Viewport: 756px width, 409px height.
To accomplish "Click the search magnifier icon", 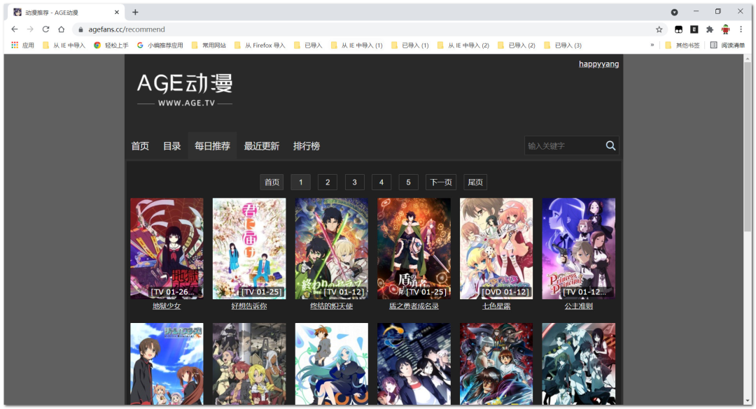I will coord(610,145).
